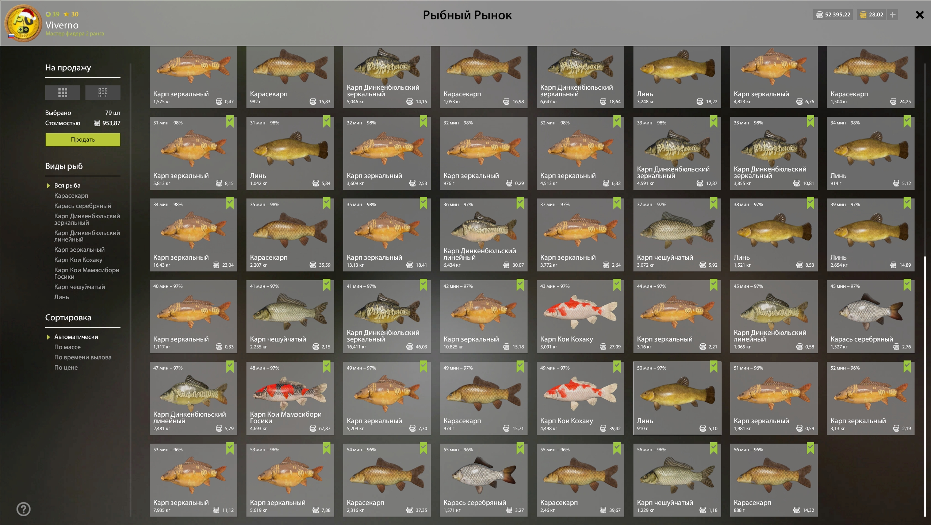Deselect bookmark on Карп Кои Мамэсибори Госики
The image size is (931, 525).
coord(326,367)
